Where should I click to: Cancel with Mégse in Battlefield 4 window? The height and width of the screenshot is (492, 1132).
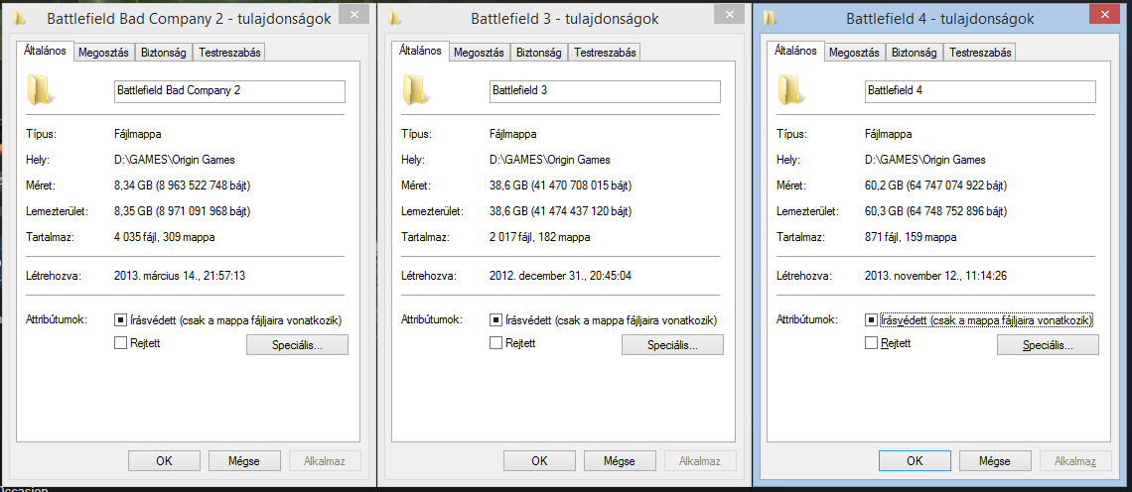[996, 460]
